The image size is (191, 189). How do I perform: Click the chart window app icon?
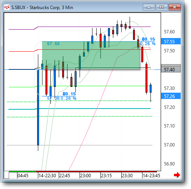point(7,8)
